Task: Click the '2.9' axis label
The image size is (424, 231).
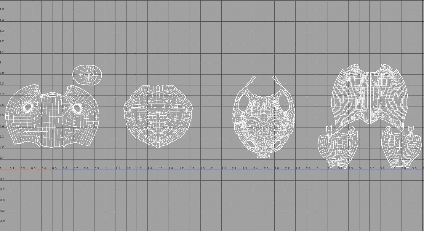Action: (308, 168)
